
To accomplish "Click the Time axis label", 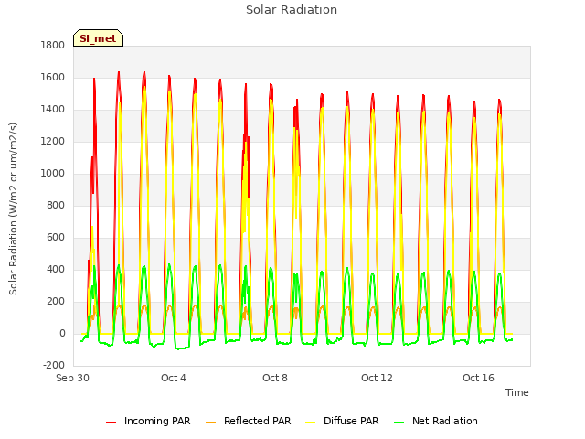I will tap(517, 392).
